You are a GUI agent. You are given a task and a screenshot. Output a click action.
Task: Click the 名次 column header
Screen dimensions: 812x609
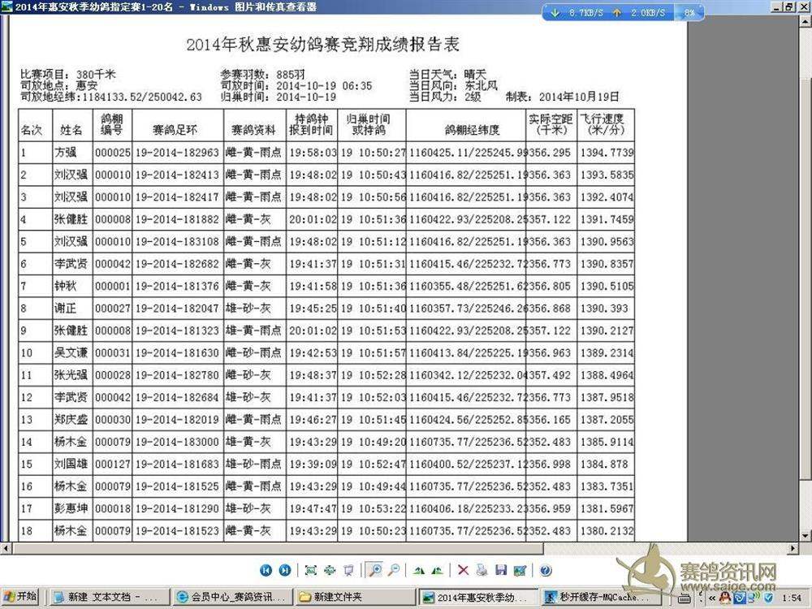click(x=32, y=130)
